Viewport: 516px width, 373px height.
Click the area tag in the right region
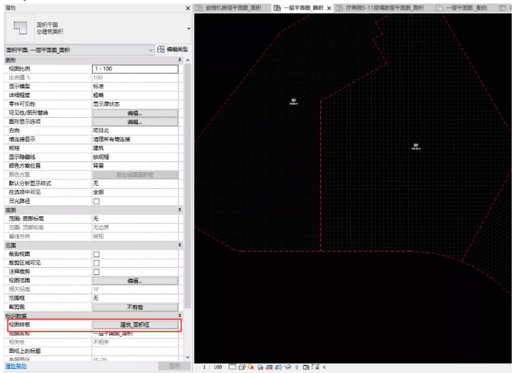click(x=415, y=146)
